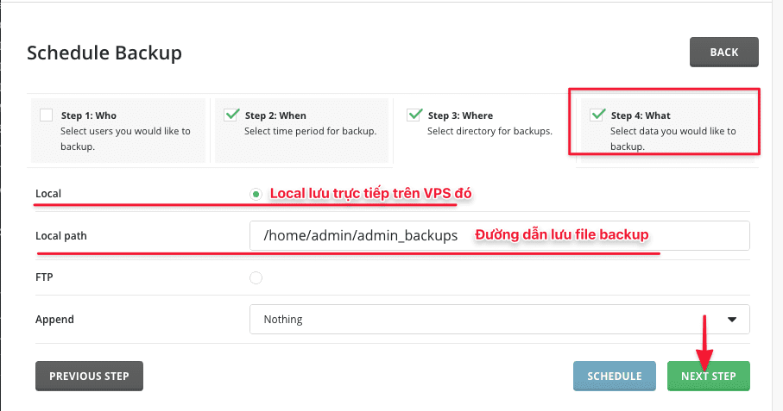
Task: Click the green checkmark beside Step 2: When
Action: 231,114
